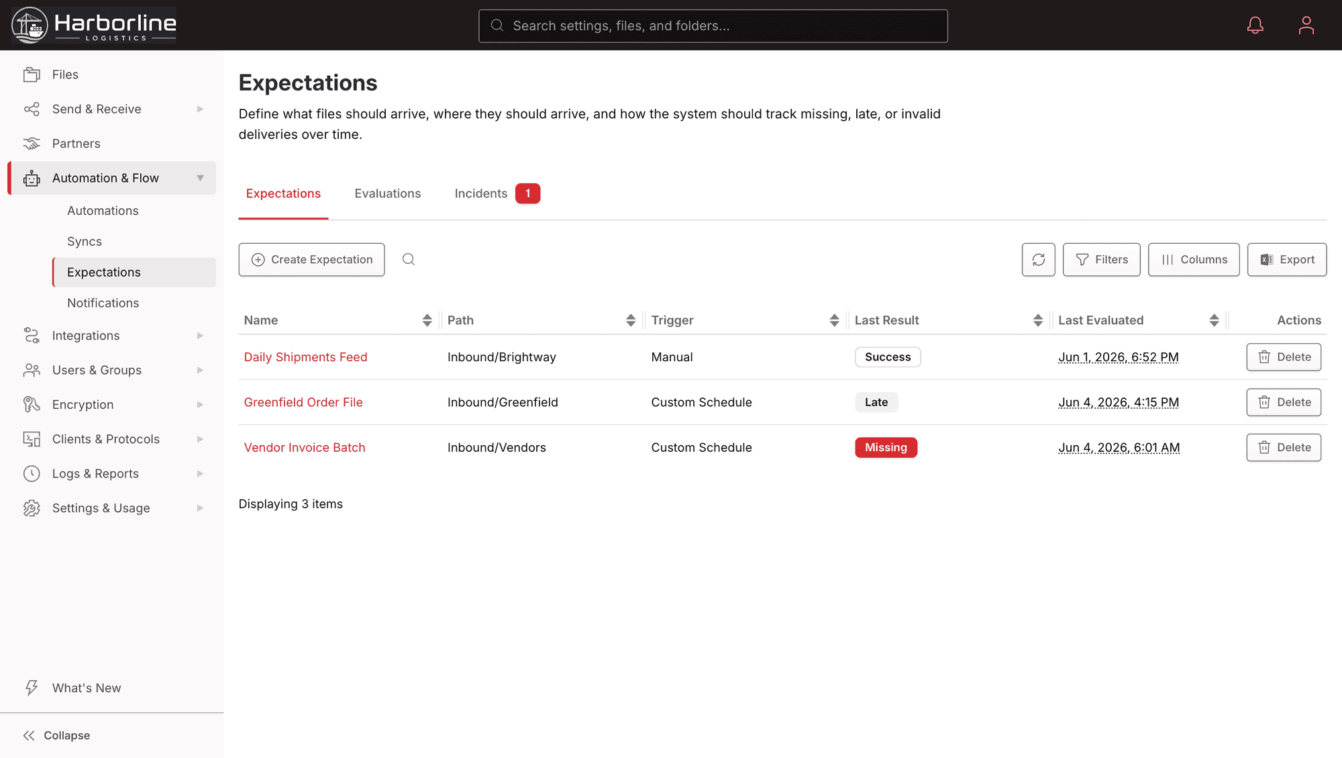This screenshot has height=758, width=1342.
Task: Expand the Clients & Protocols submenu arrow
Action: click(200, 439)
